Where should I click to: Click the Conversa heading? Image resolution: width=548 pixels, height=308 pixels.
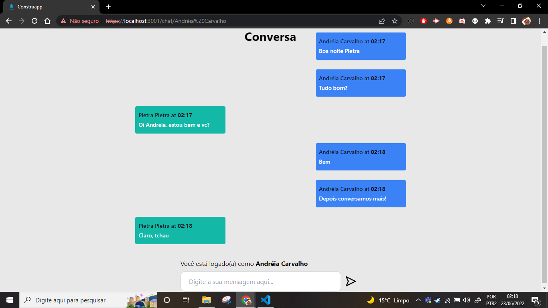point(270,37)
